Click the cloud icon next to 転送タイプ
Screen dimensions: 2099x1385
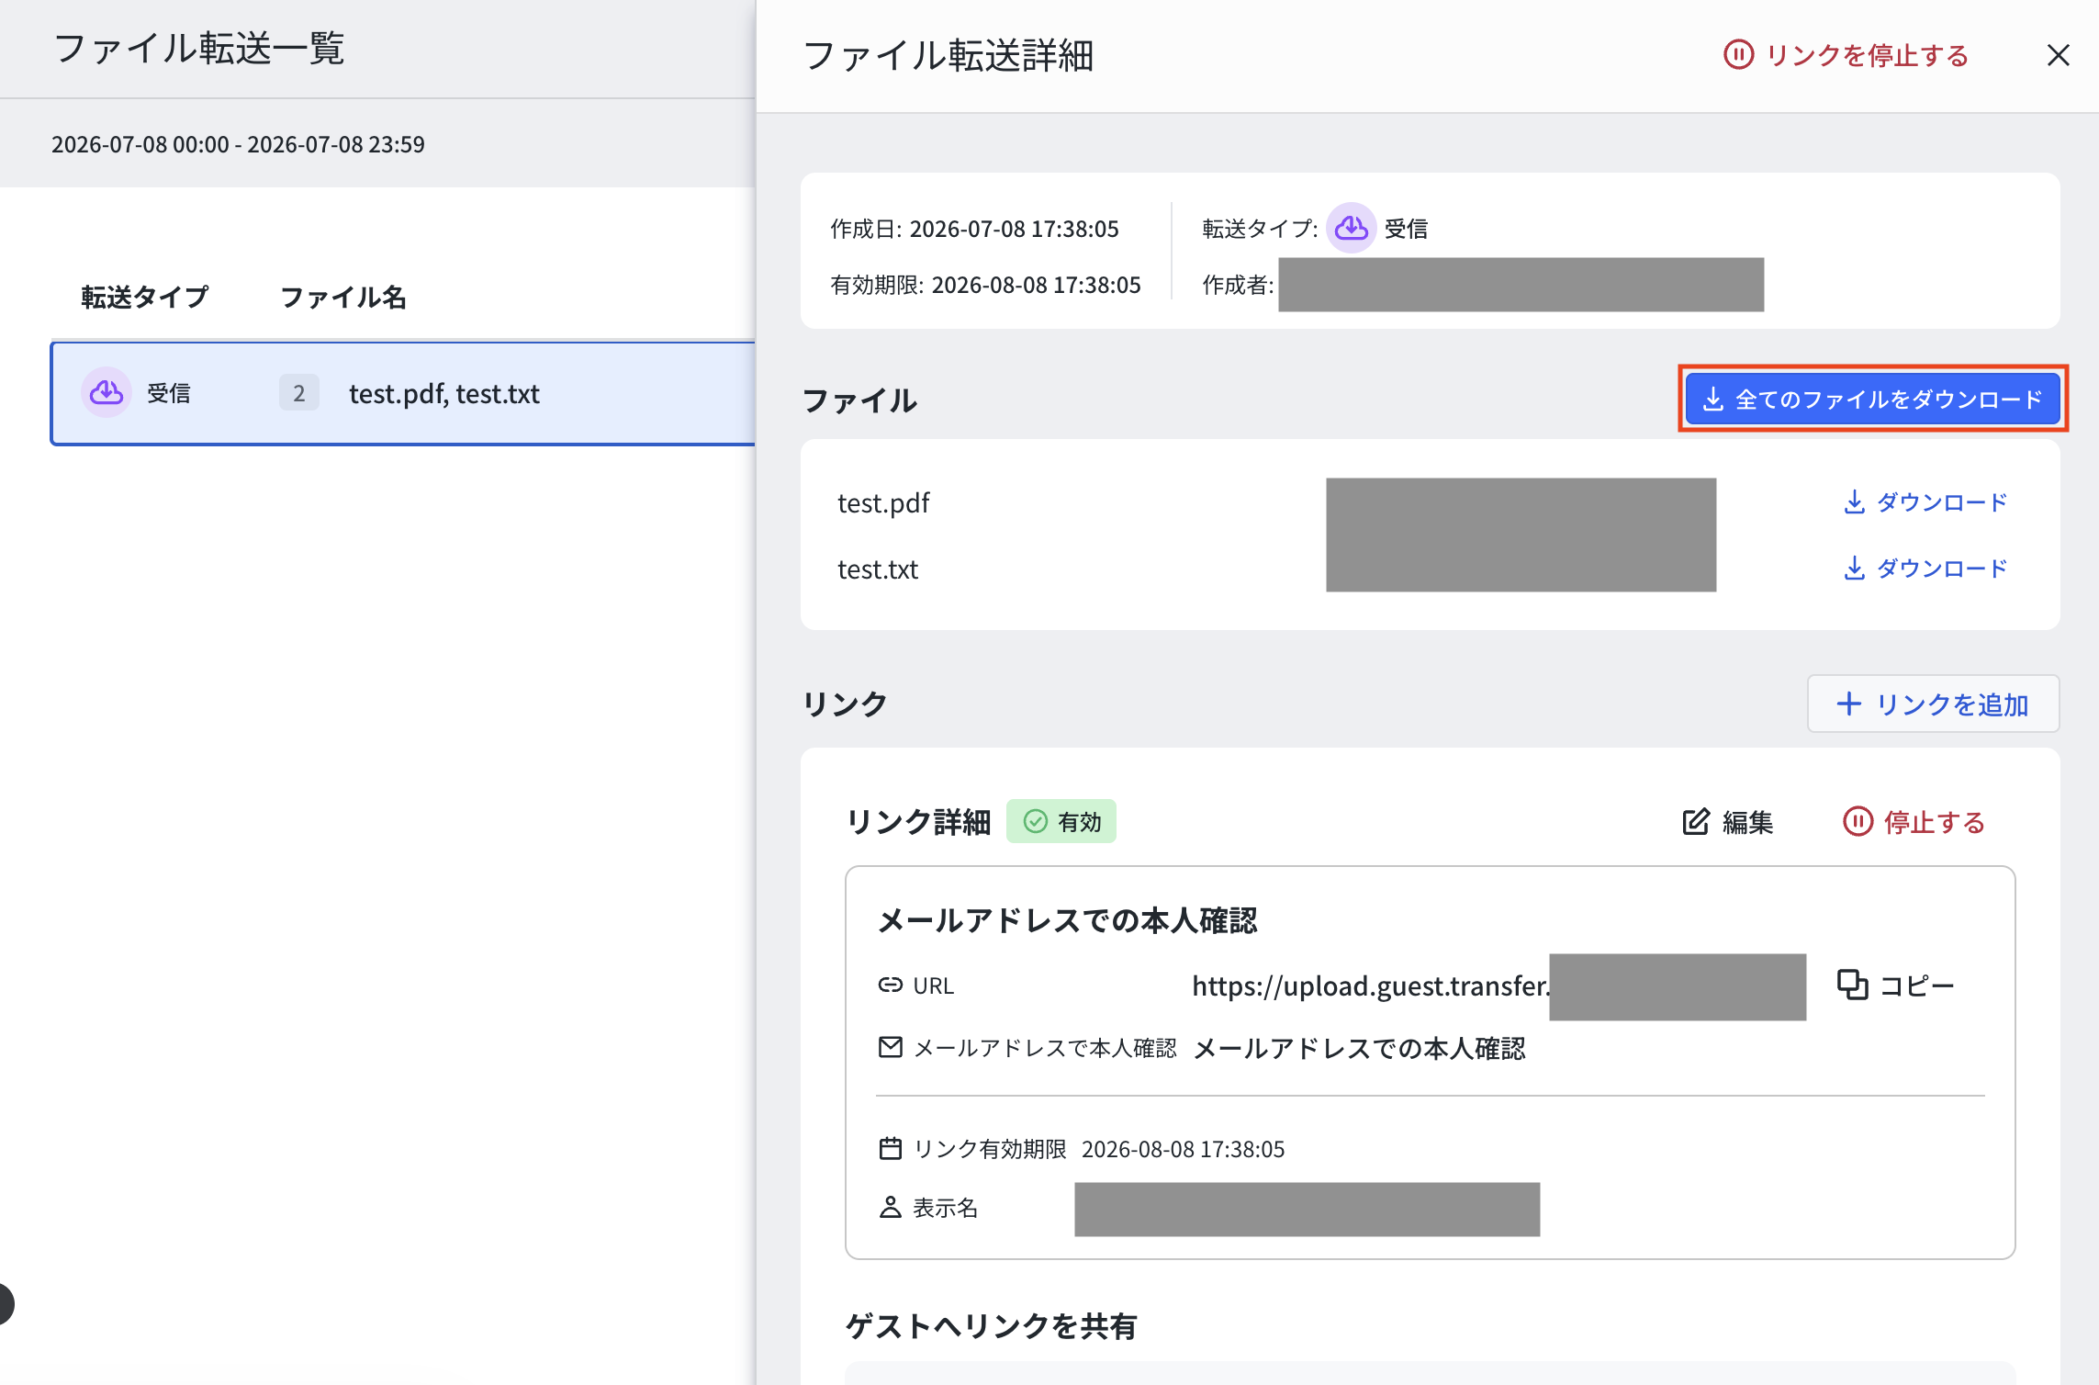click(x=1351, y=228)
